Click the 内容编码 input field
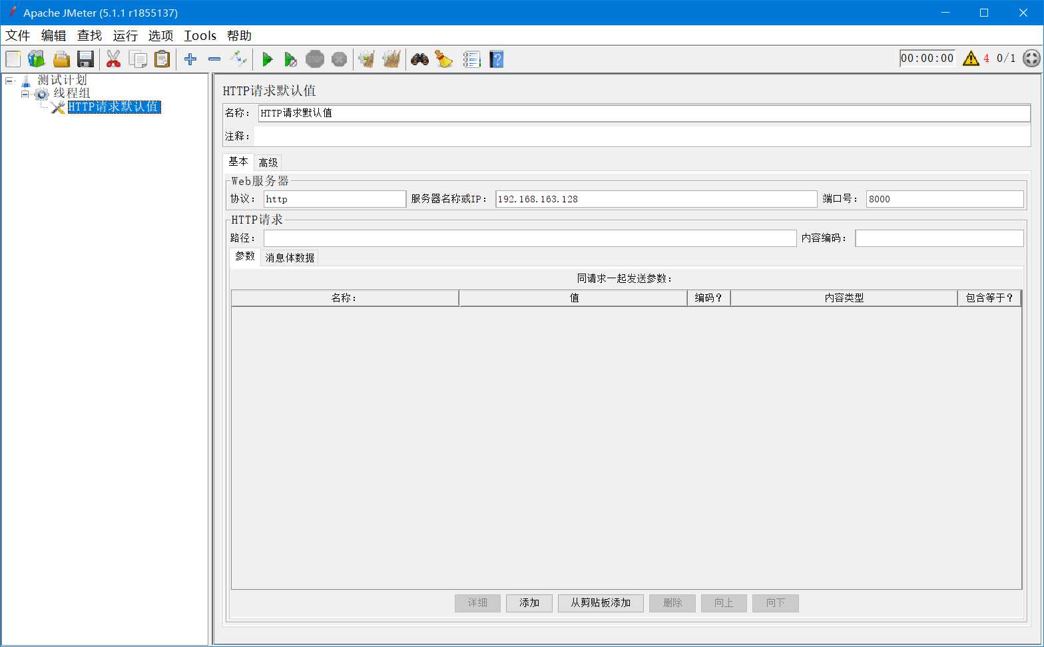Screen dimensions: 1044x647 pyautogui.click(x=939, y=238)
